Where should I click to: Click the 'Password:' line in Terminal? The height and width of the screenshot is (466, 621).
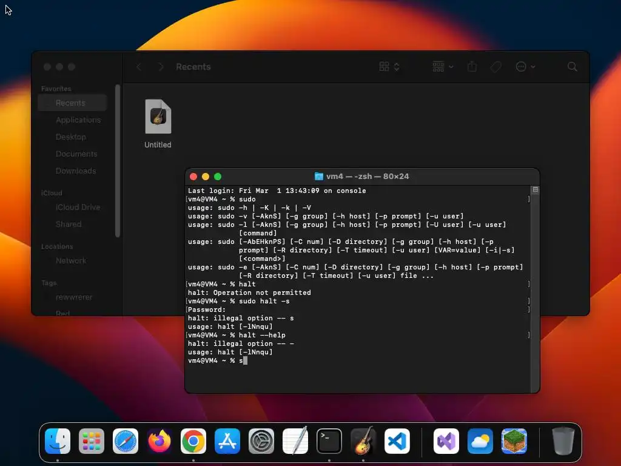[207, 309]
